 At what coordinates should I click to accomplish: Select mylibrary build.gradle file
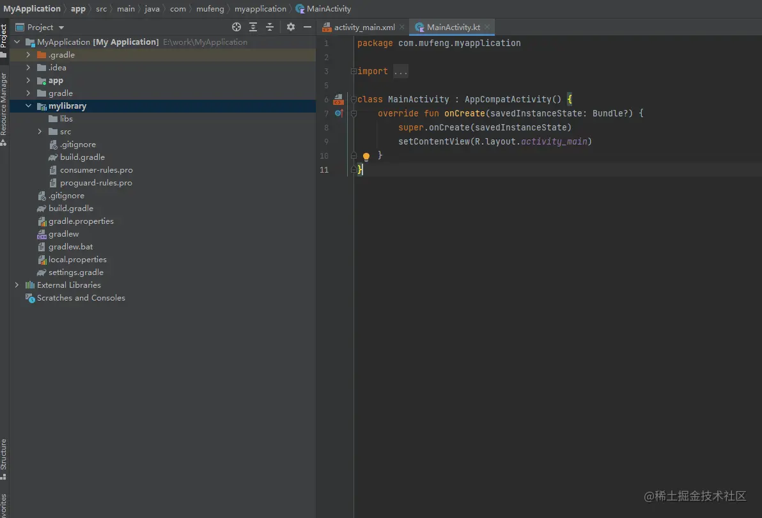tap(82, 157)
